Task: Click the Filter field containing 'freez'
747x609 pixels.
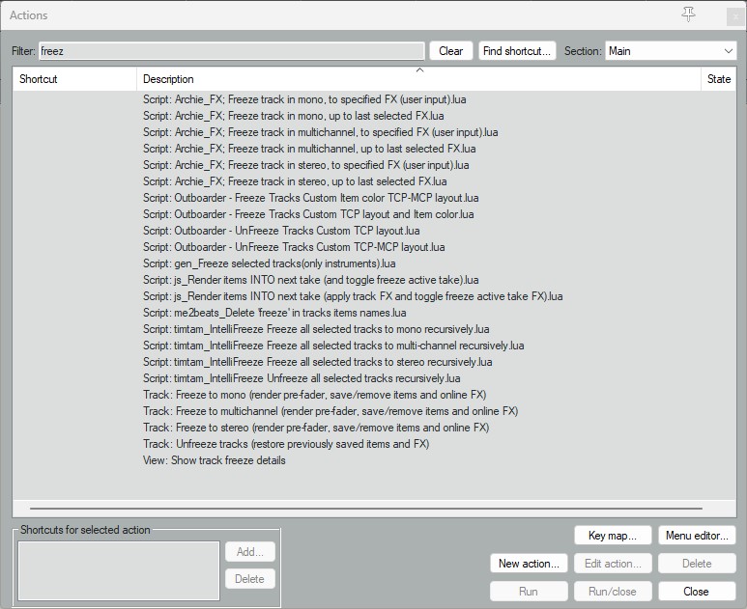Action: click(x=232, y=51)
